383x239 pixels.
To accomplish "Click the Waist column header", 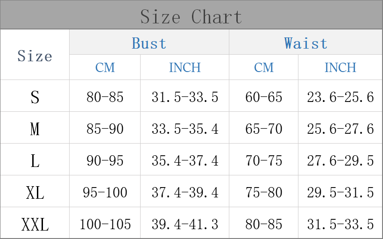I will click(x=305, y=43).
